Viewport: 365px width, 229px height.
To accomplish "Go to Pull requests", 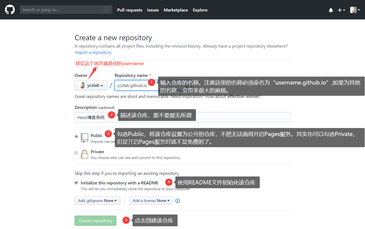I will tap(130, 10).
